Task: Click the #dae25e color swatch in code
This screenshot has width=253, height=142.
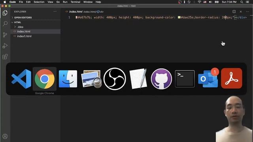Action: (x=179, y=17)
